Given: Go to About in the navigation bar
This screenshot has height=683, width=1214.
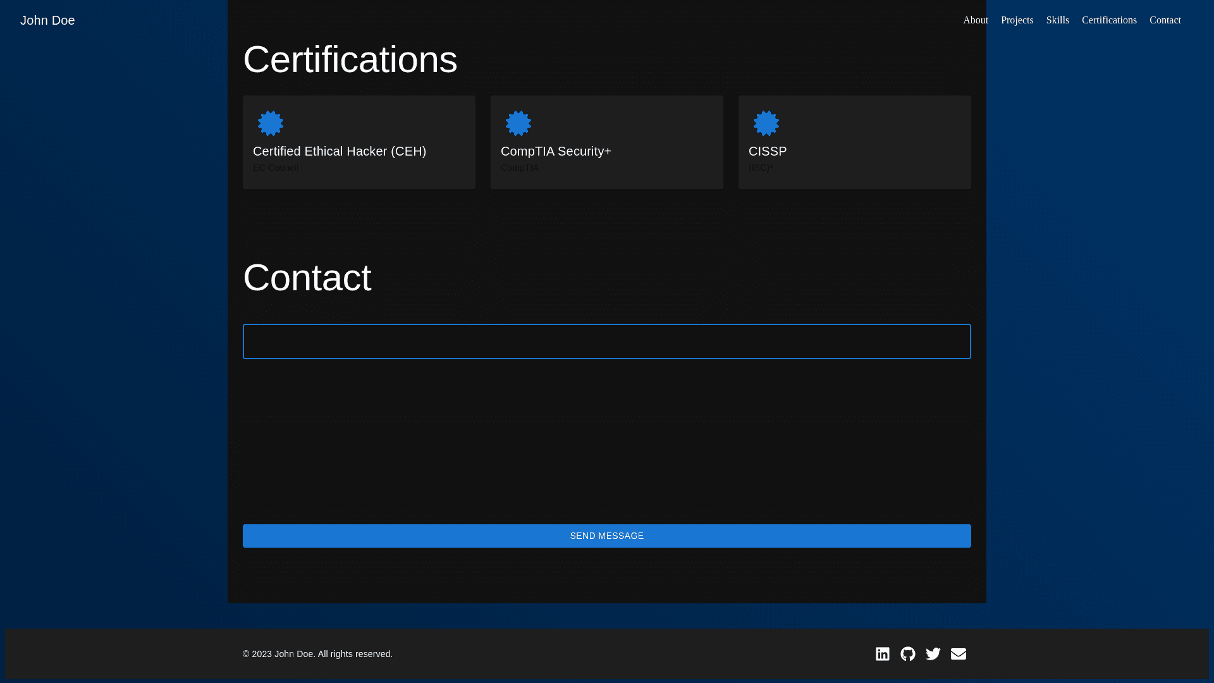Looking at the screenshot, I should coord(975,20).
